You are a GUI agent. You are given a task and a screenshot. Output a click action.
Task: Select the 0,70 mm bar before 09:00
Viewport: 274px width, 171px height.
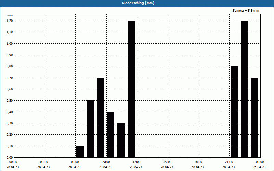coord(100,118)
